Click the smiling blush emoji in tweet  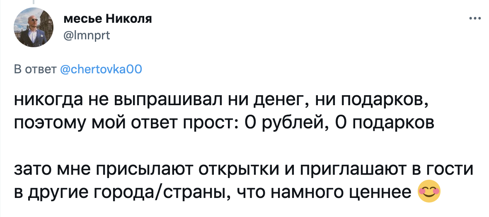[x=428, y=191]
